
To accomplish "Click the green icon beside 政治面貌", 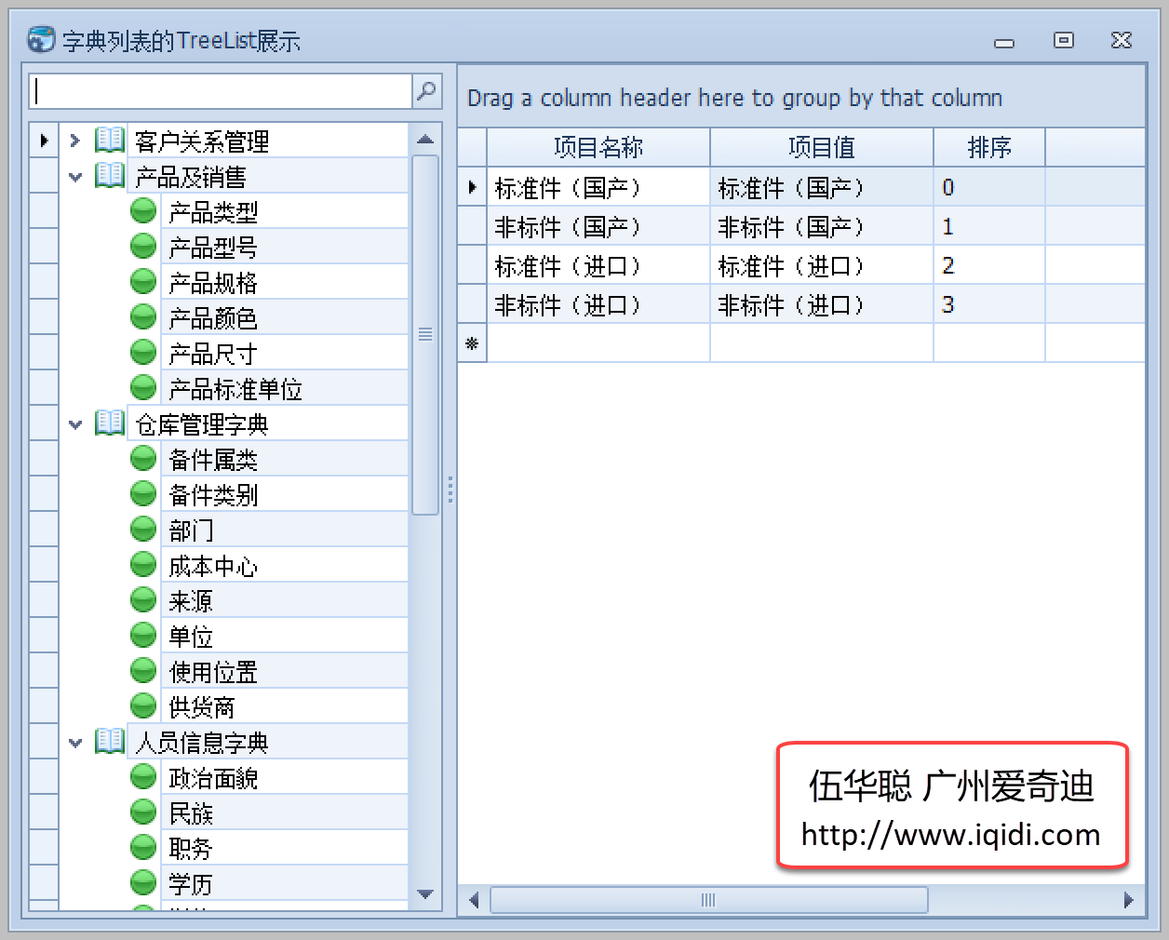I will (x=143, y=777).
